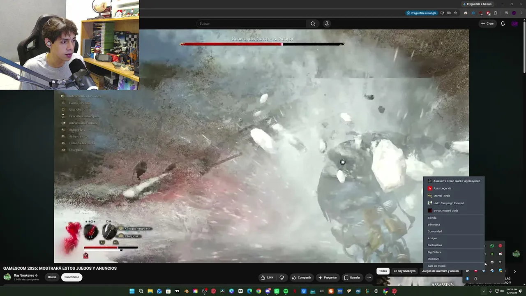Click the Preguntar button
This screenshot has height=296, width=526.
(x=328, y=277)
